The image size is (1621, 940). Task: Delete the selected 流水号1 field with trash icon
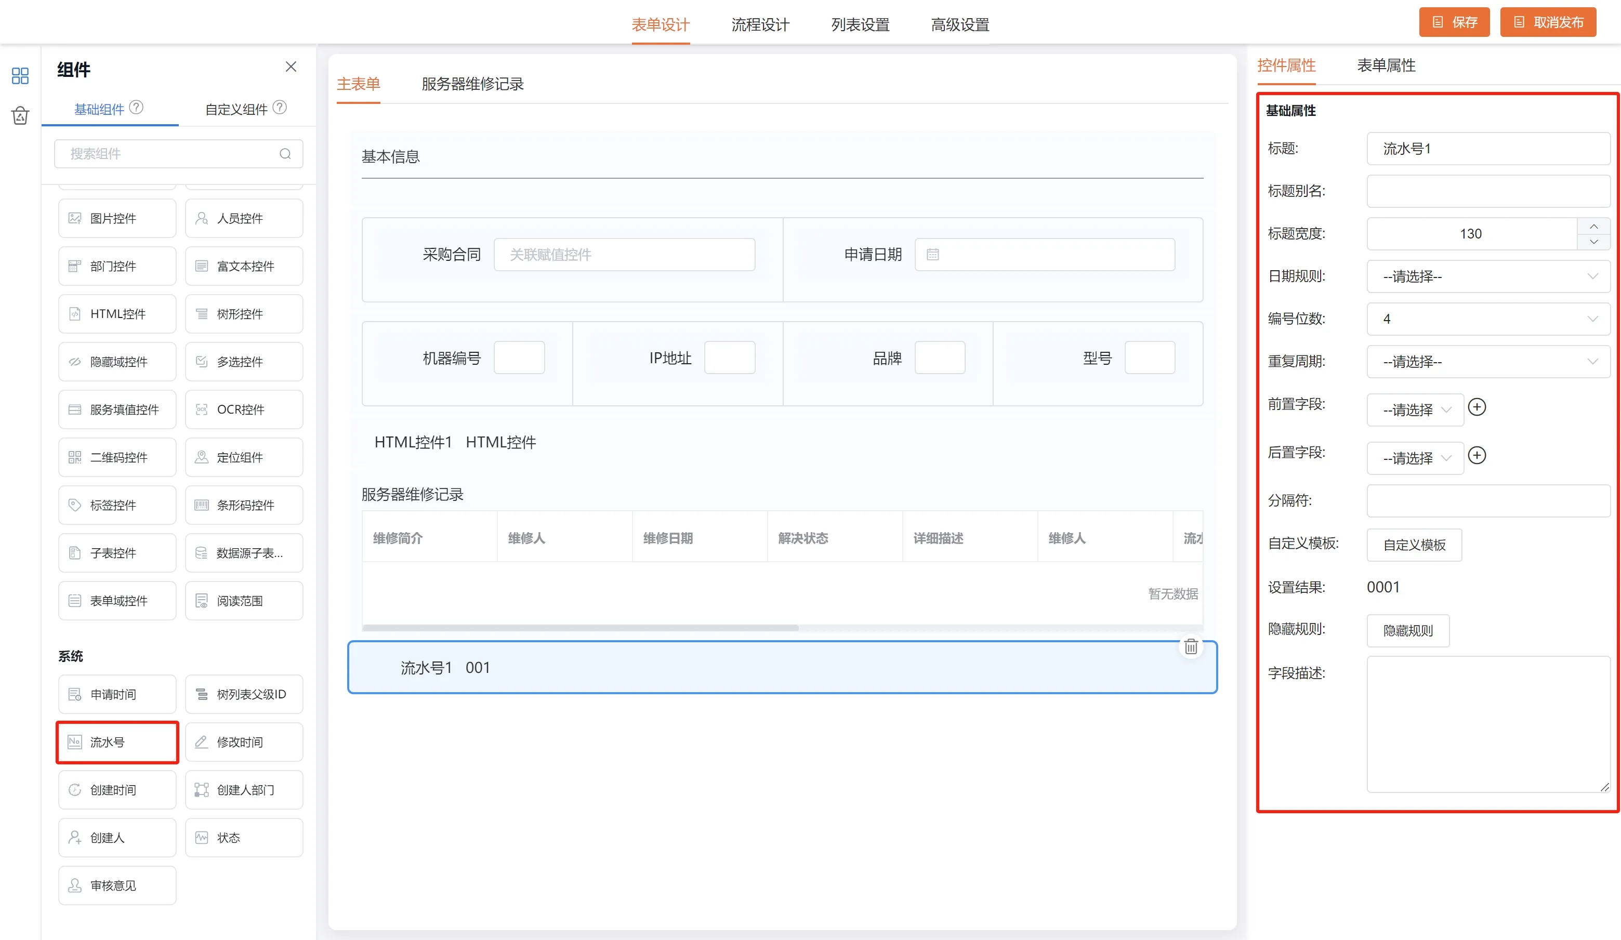tap(1191, 646)
